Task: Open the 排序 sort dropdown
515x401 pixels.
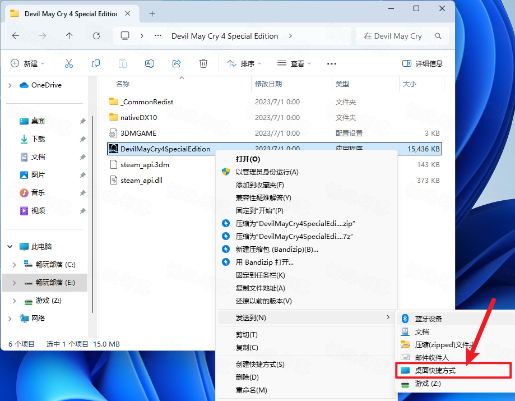Action: [x=244, y=63]
